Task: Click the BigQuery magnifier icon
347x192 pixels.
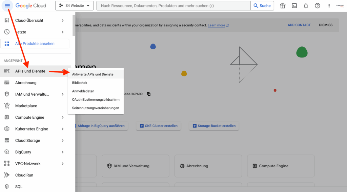Action: (7, 152)
